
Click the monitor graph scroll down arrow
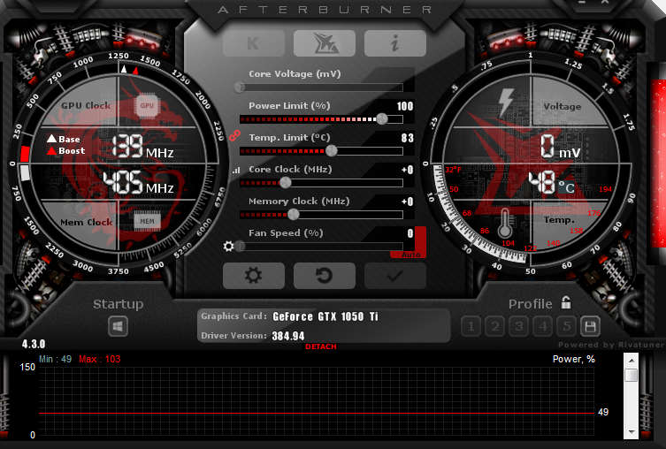pyautogui.click(x=632, y=432)
